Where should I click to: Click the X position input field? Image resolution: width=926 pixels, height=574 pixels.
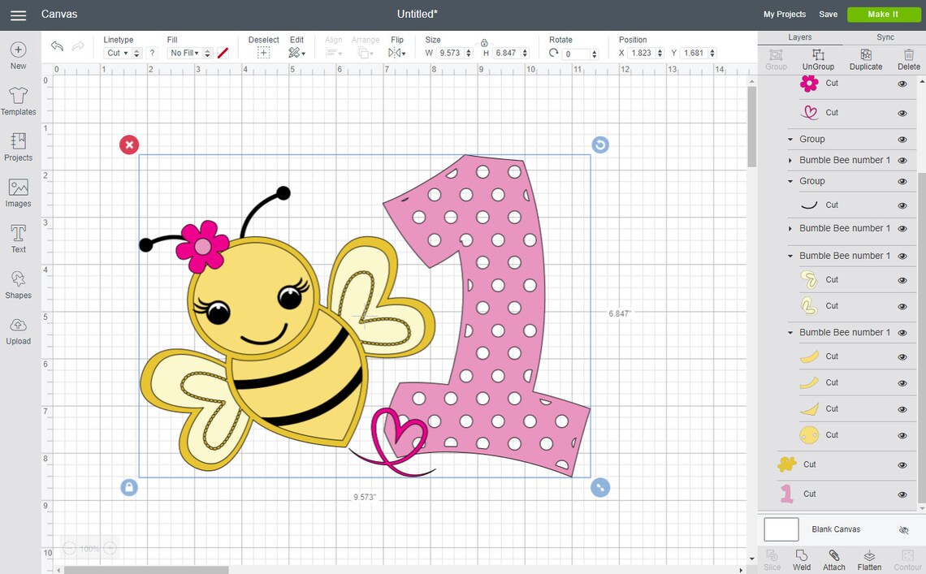(x=642, y=53)
